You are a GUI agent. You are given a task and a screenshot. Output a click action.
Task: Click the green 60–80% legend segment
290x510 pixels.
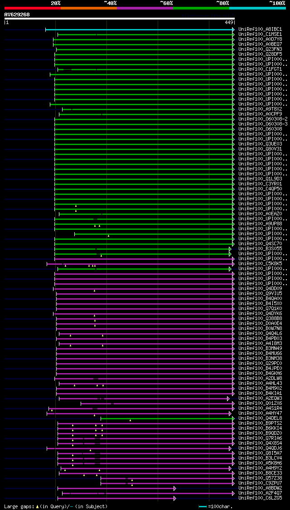(x=201, y=8)
